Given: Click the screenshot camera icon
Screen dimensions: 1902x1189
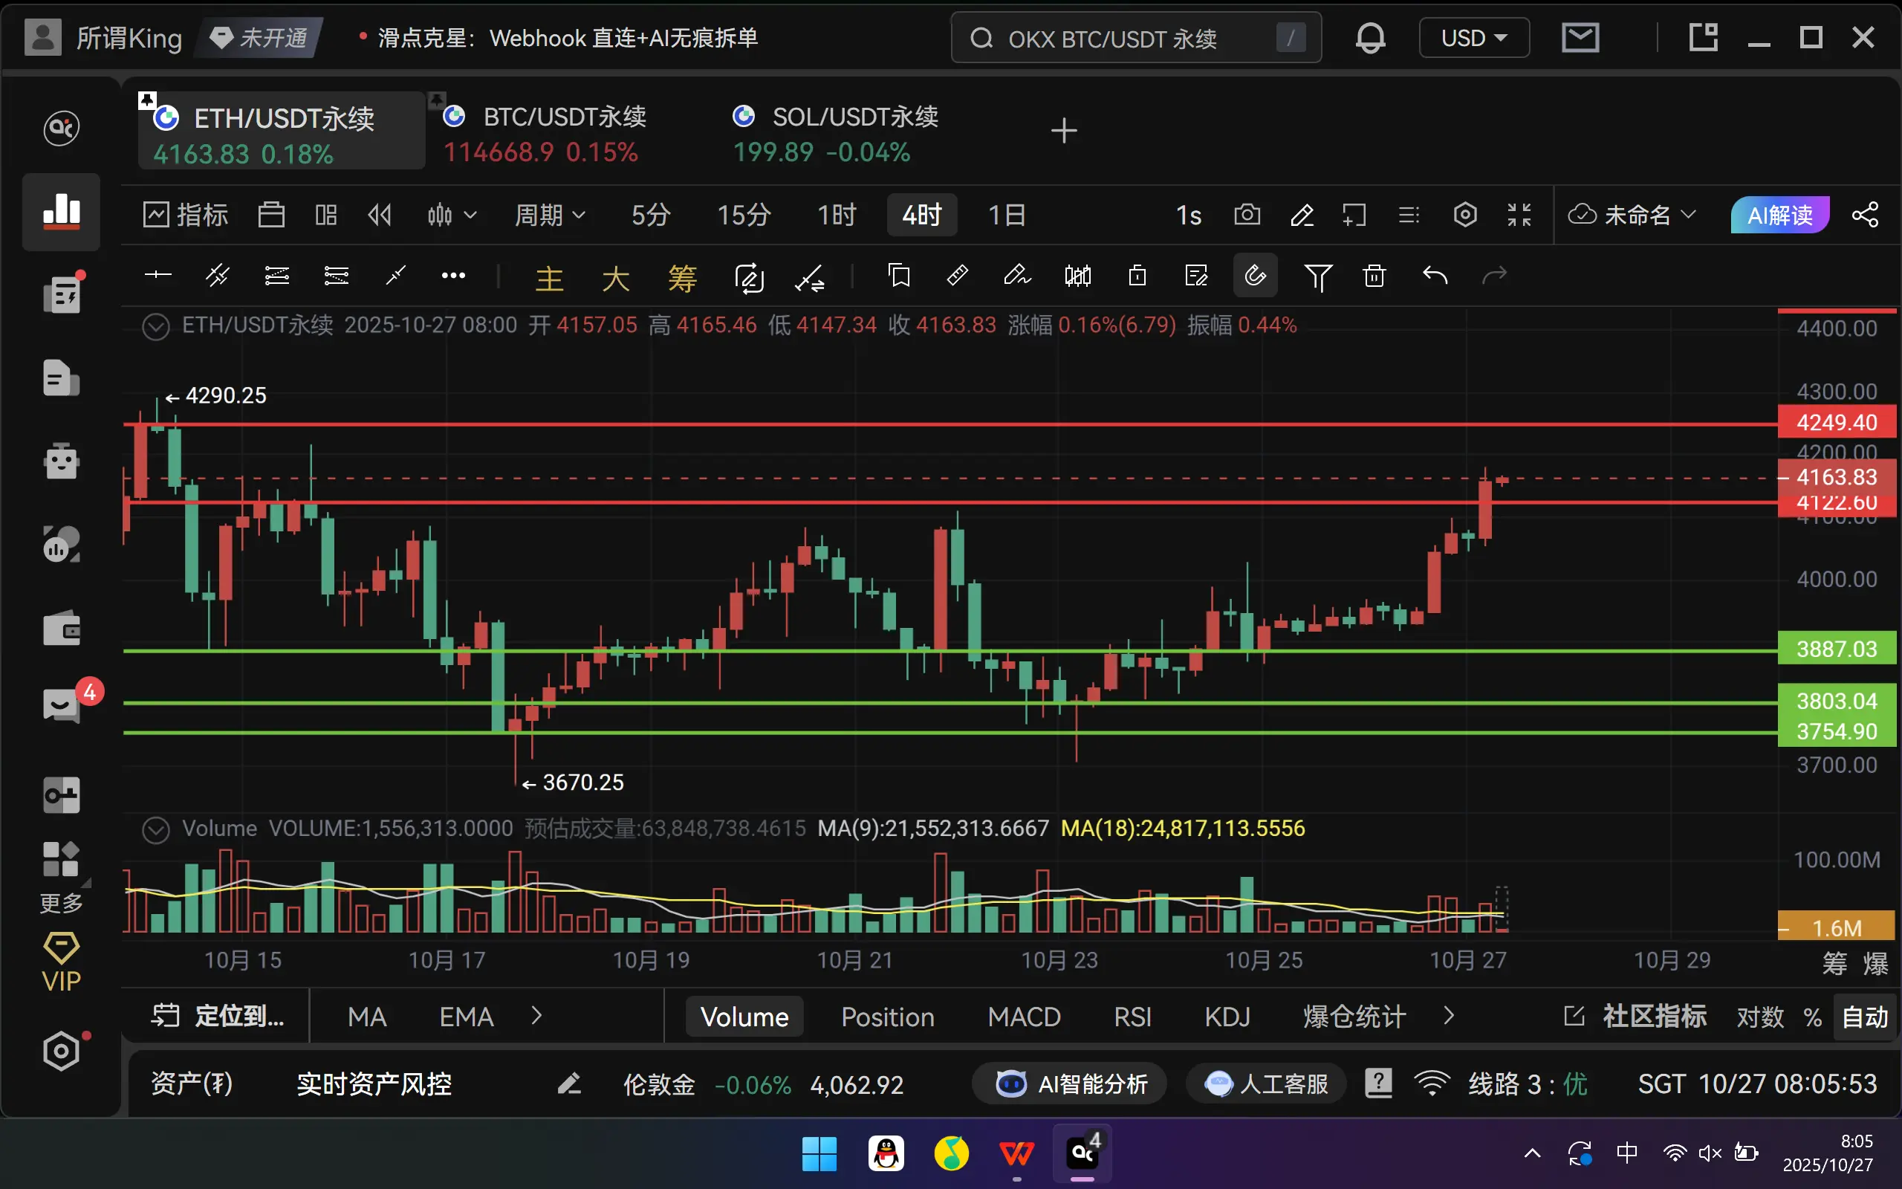Looking at the screenshot, I should click(x=1247, y=215).
